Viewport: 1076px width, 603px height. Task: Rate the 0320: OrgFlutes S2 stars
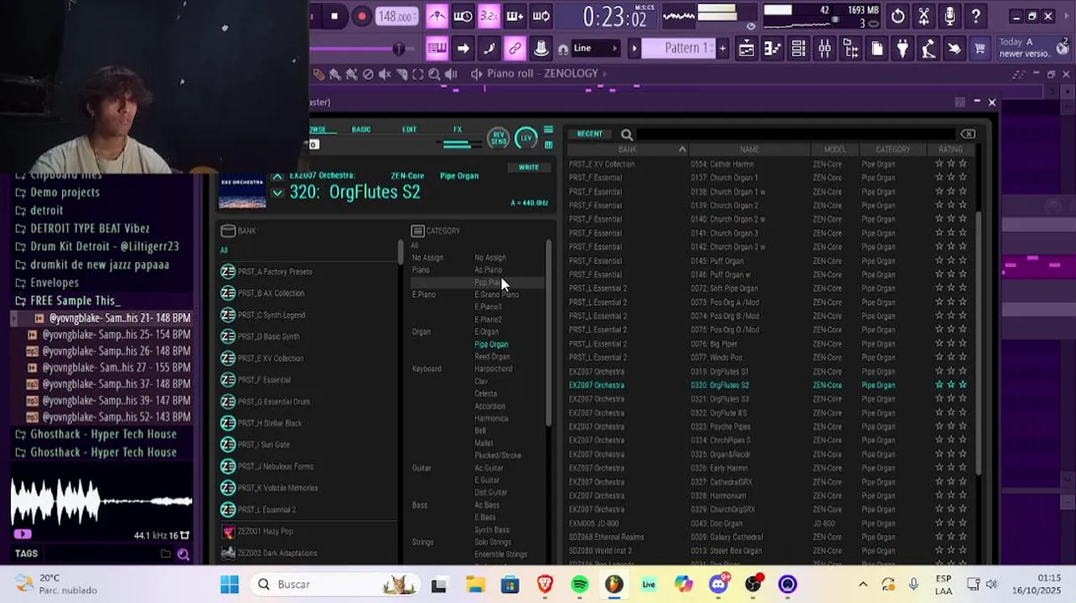(950, 385)
